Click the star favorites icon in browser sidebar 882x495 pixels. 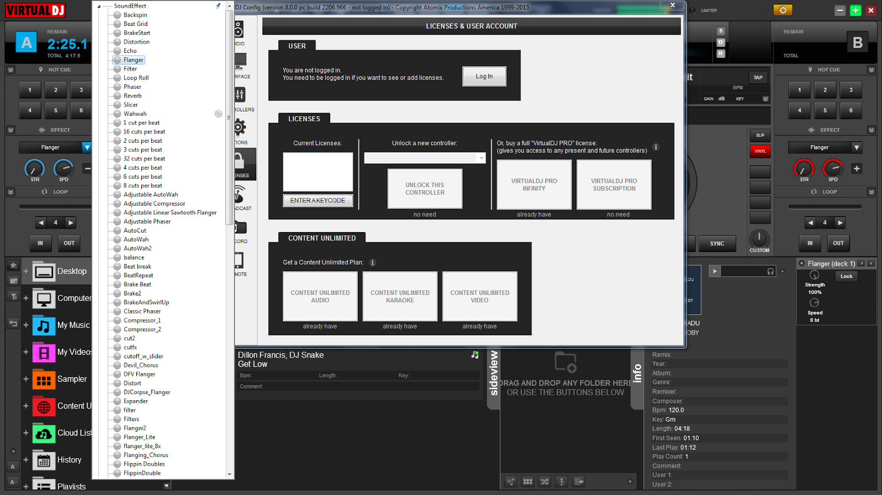click(13, 266)
